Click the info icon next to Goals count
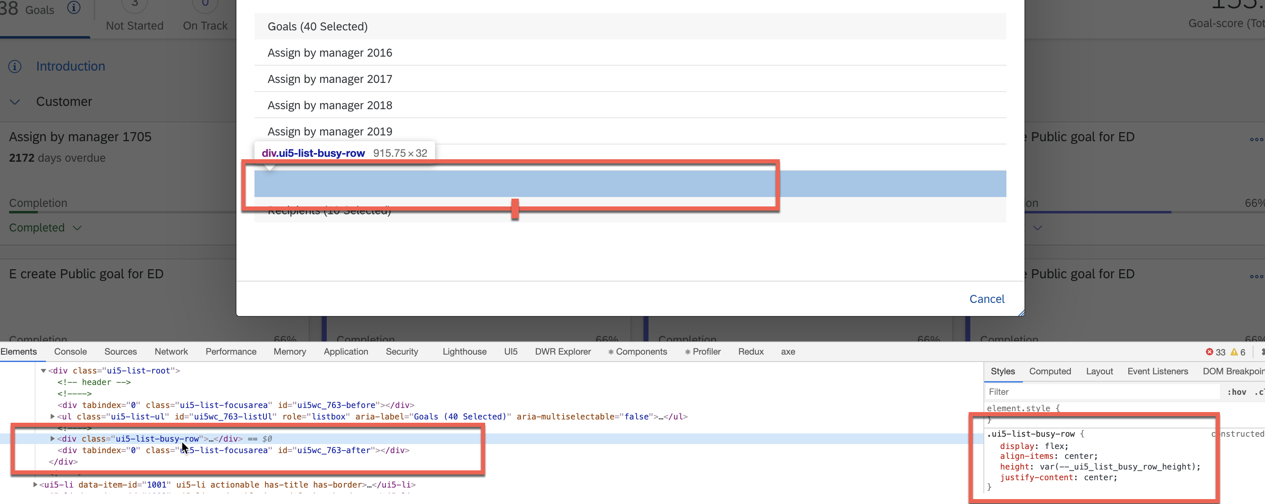This screenshot has width=1265, height=504. pos(73,7)
